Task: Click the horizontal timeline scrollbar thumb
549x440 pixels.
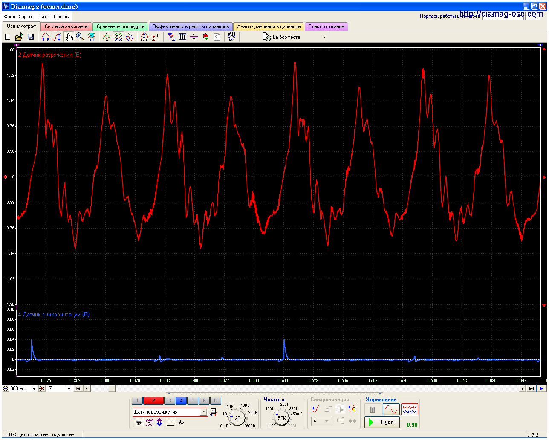Action: (x=111, y=388)
